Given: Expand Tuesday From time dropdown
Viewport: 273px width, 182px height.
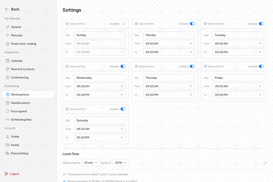Looking at the screenshot, I should click(x=238, y=44).
